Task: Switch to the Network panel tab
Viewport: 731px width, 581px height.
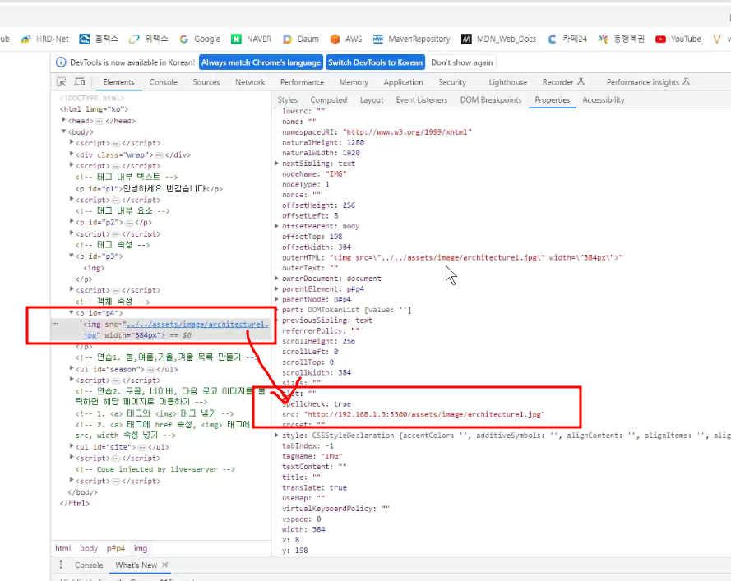Action: [250, 82]
